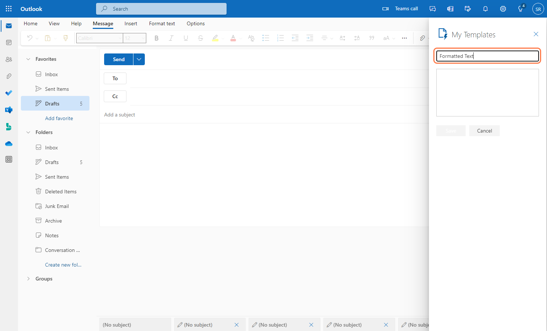Open the OneDrive cloud icon
Image resolution: width=547 pixels, height=331 pixels.
click(9, 144)
